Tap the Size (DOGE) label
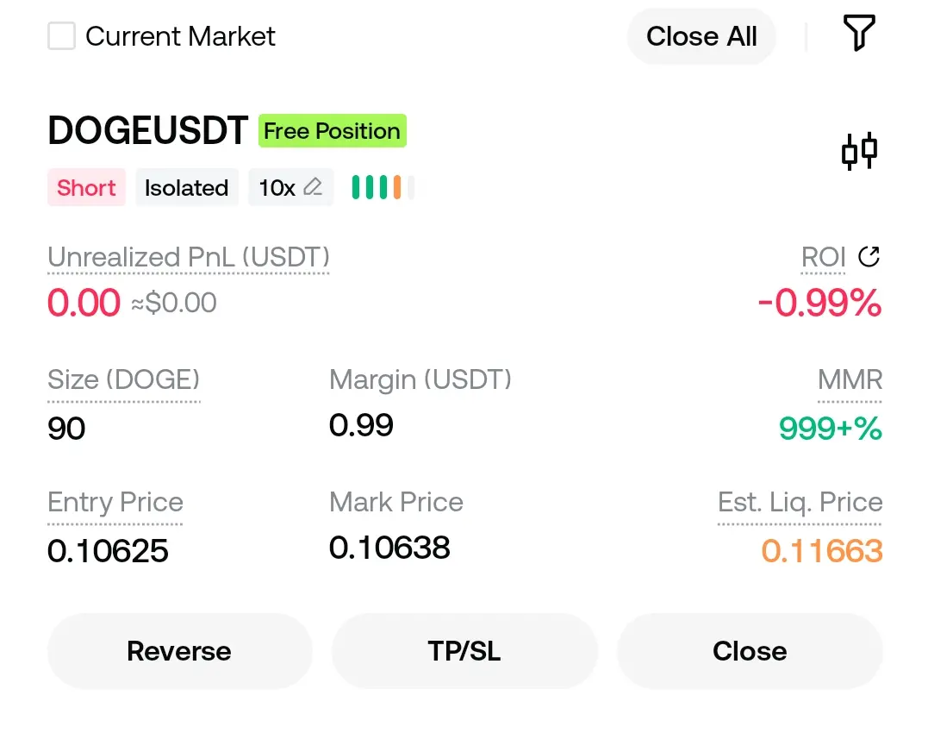 (x=124, y=380)
